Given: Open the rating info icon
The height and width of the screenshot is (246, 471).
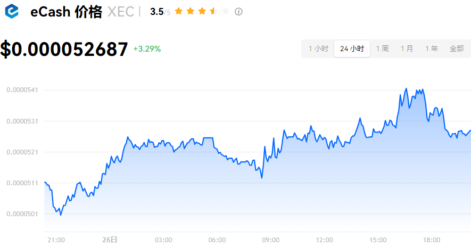Looking at the screenshot, I should (x=238, y=11).
